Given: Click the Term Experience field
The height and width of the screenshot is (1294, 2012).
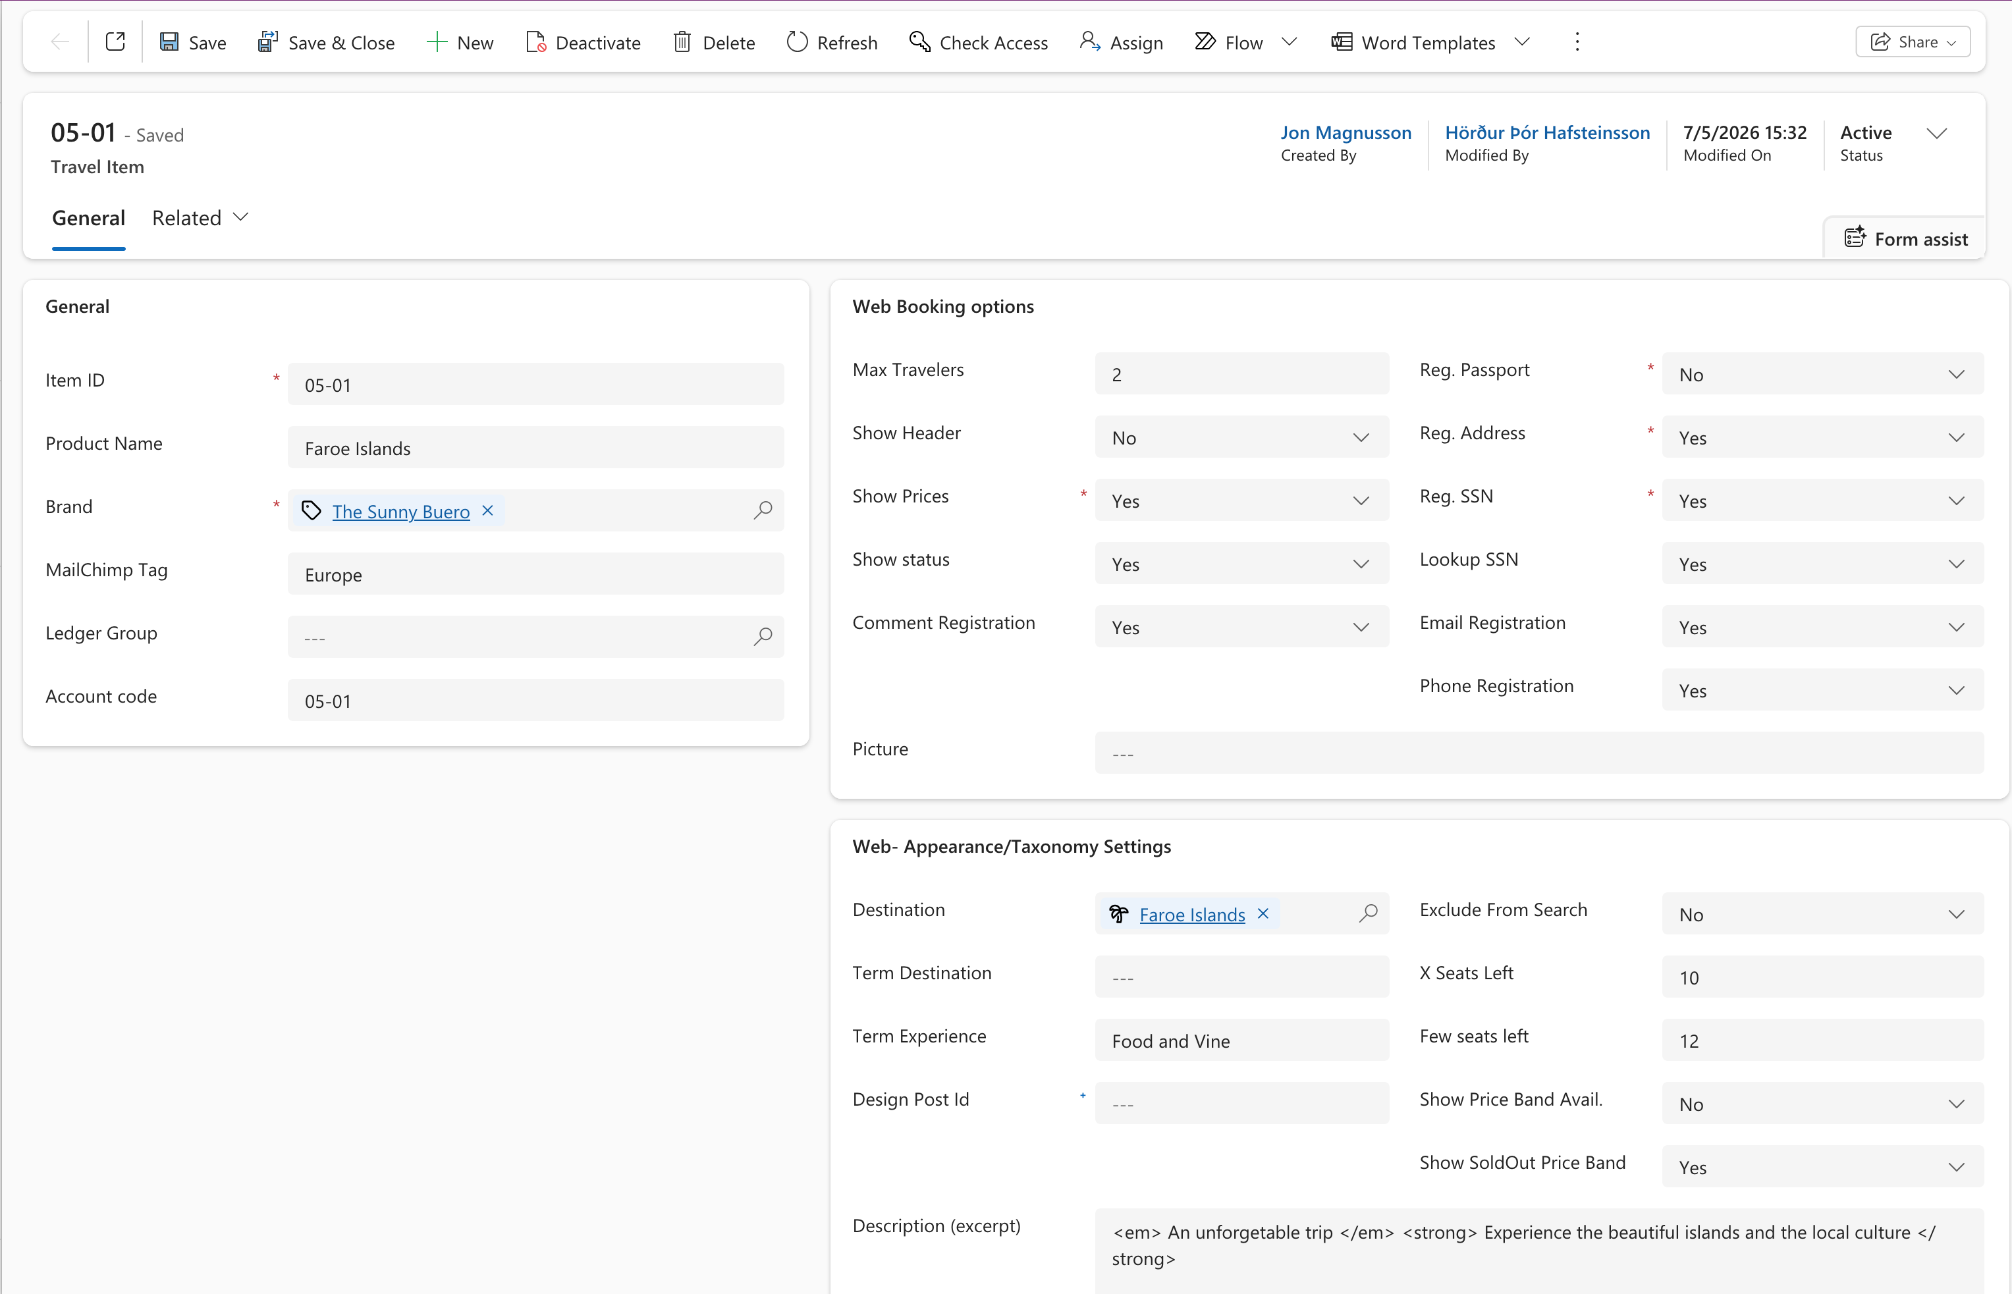Looking at the screenshot, I should (x=1241, y=1040).
